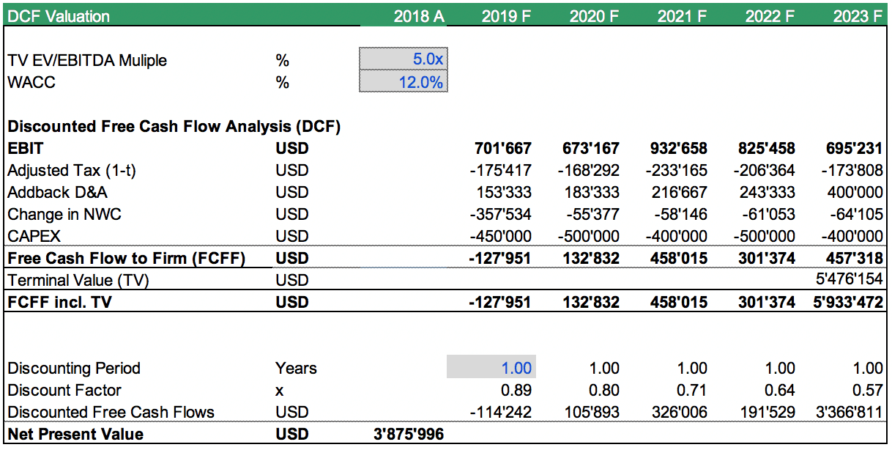892x450 pixels.
Task: Click the 2019 F column header
Action: pos(507,15)
